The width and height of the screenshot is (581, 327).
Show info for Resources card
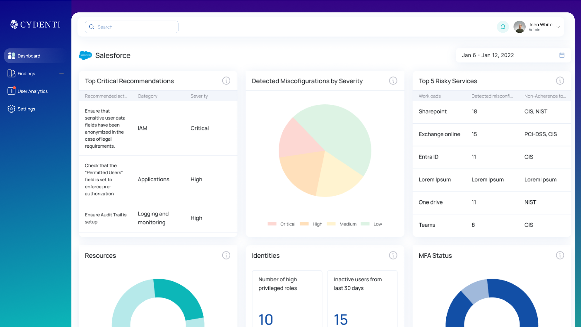(x=226, y=255)
